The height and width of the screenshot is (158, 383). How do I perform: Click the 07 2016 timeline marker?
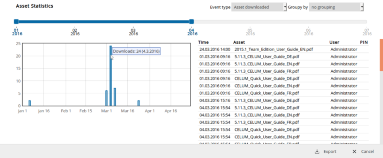tap(367, 31)
